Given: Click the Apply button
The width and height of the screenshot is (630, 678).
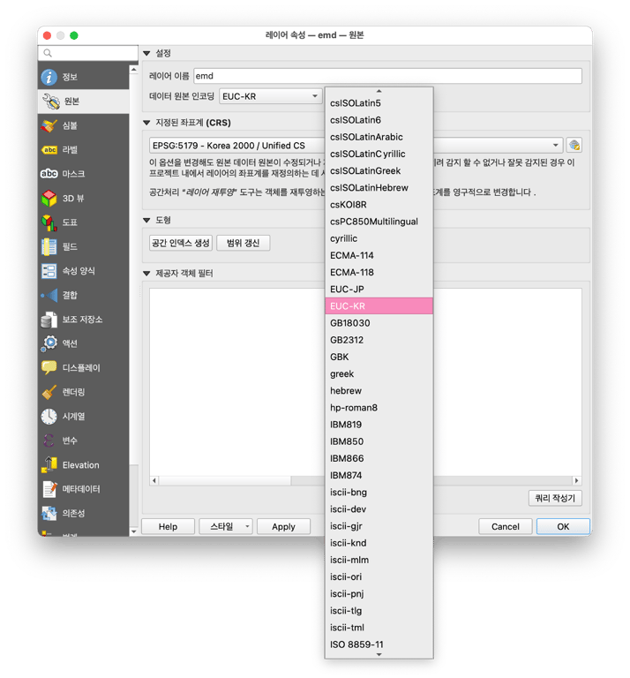Looking at the screenshot, I should click(283, 527).
